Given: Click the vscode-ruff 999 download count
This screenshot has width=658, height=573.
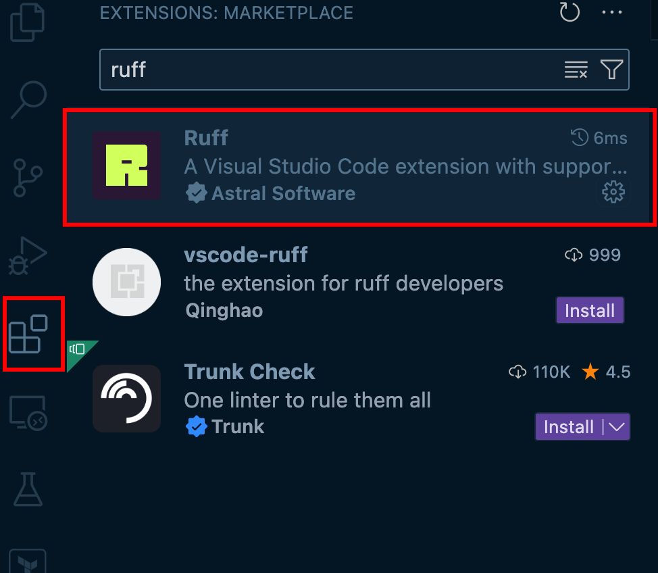Looking at the screenshot, I should [592, 255].
